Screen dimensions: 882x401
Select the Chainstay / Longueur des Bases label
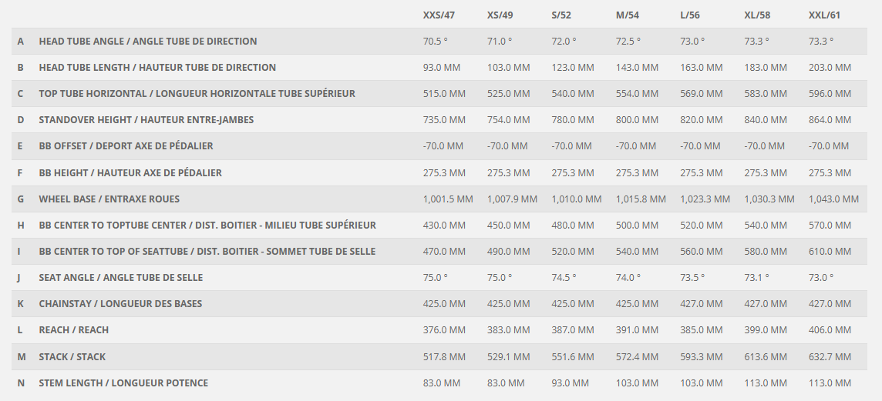point(120,304)
